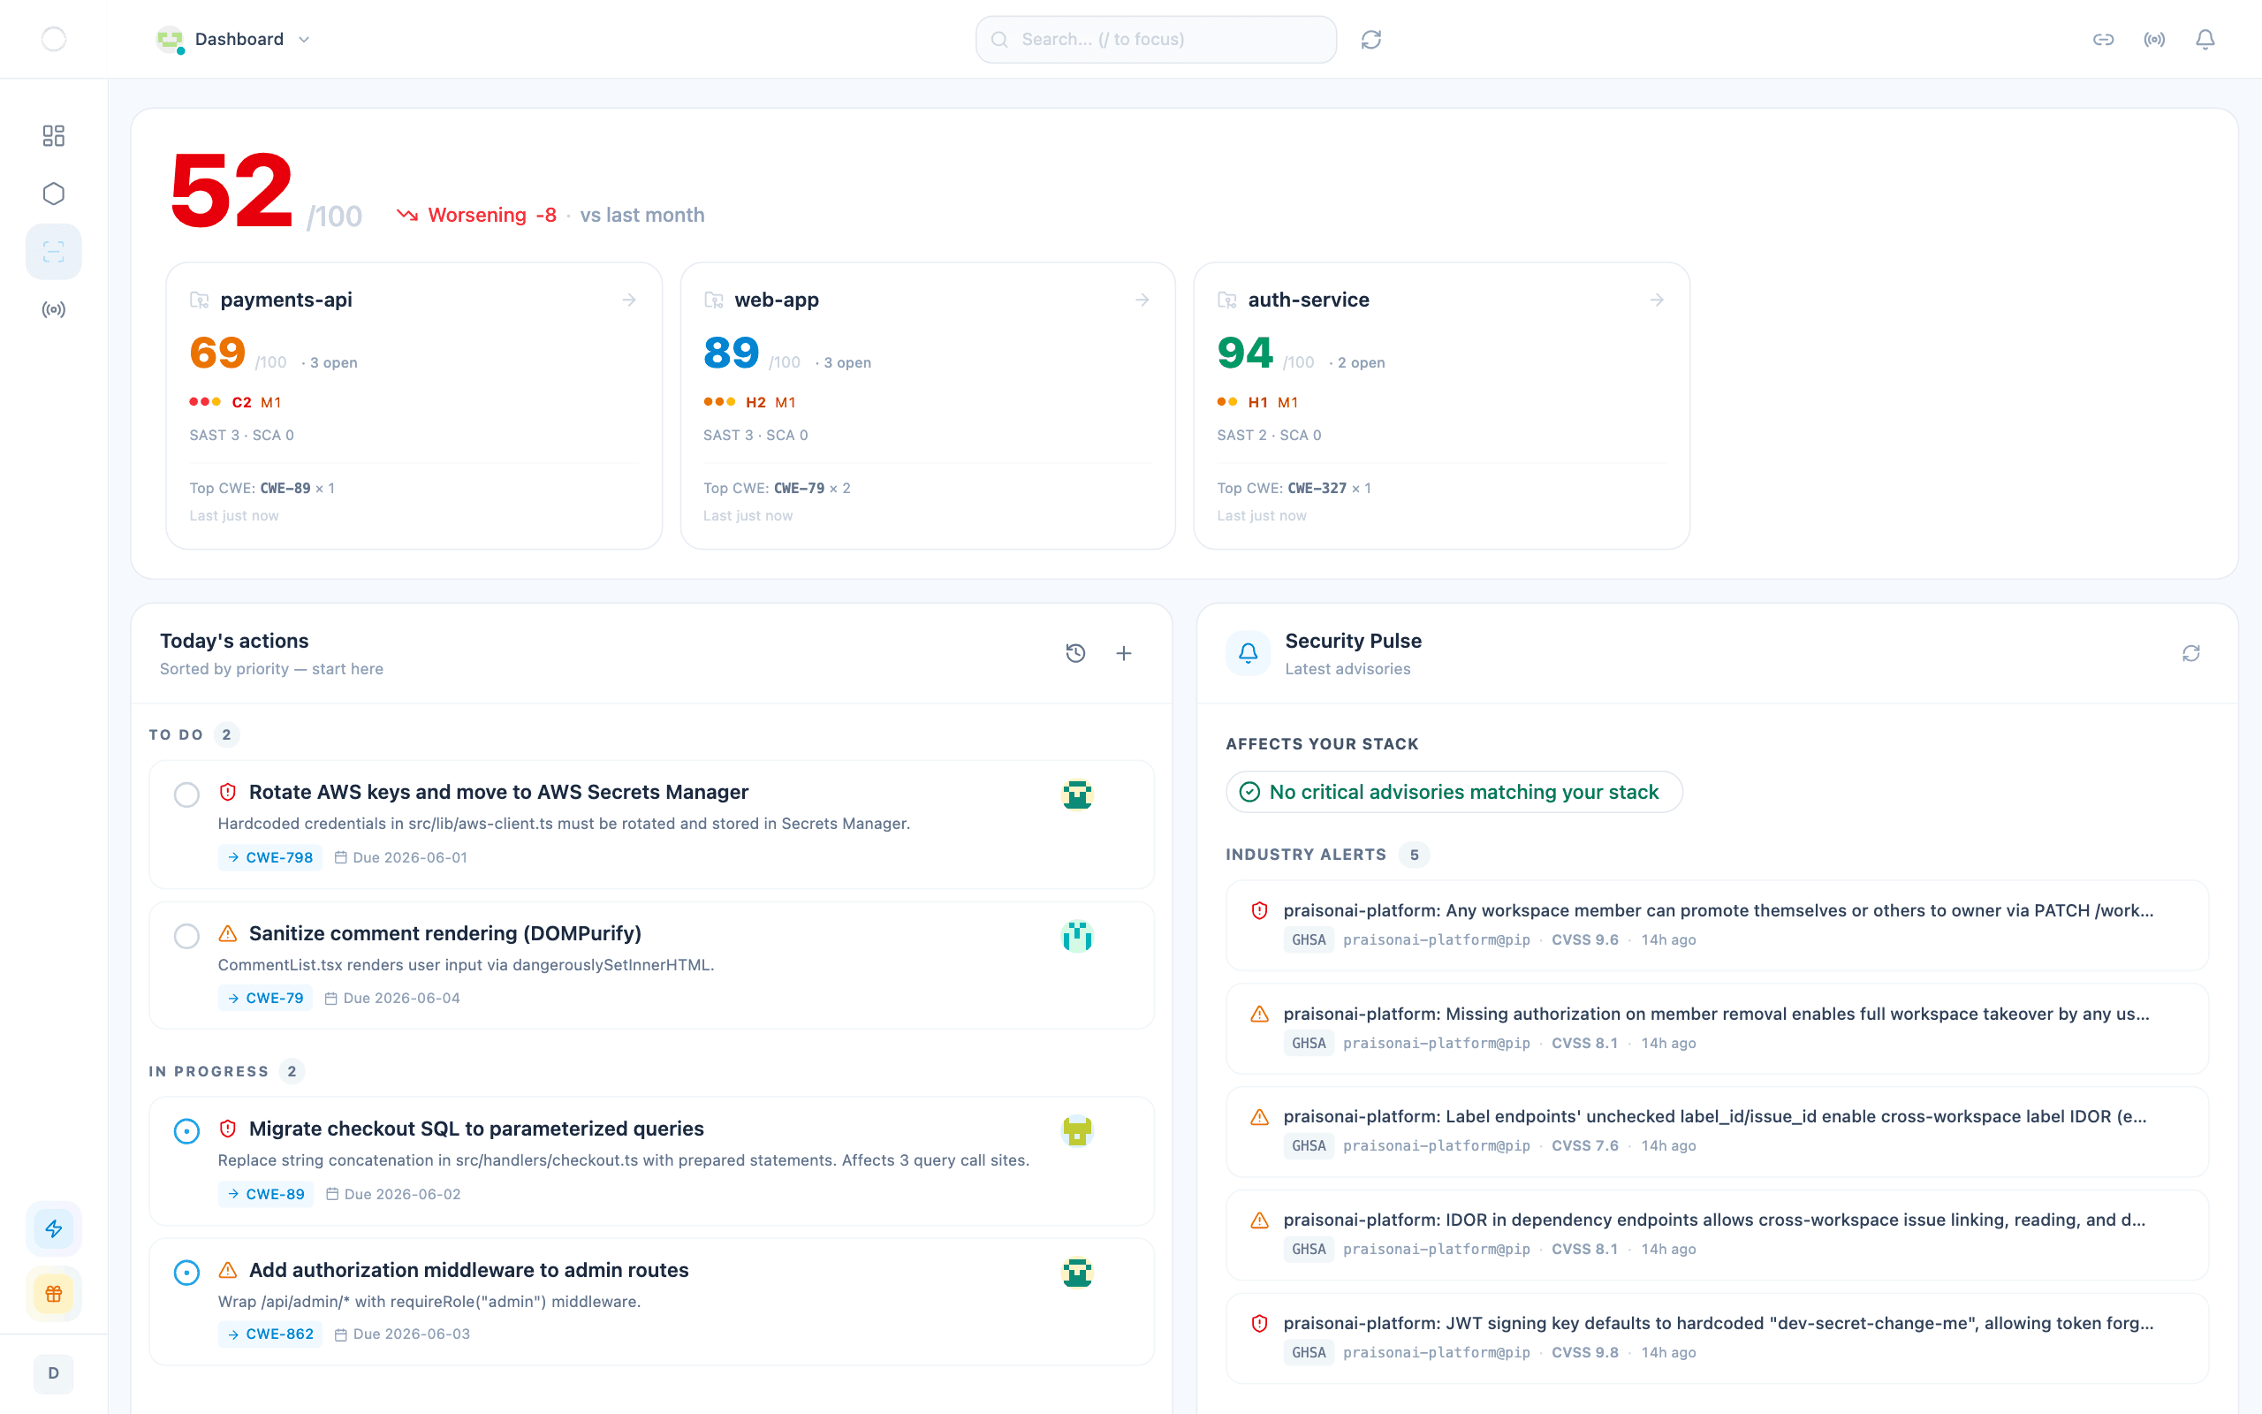Click the No critical advisories status pill
Viewport: 2262px width, 1414px height.
(x=1454, y=791)
